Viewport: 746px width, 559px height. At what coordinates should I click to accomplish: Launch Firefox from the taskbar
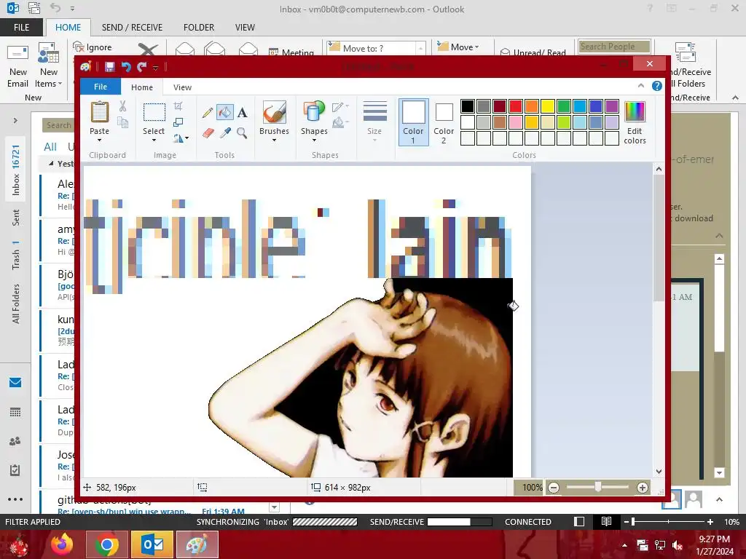tap(62, 544)
